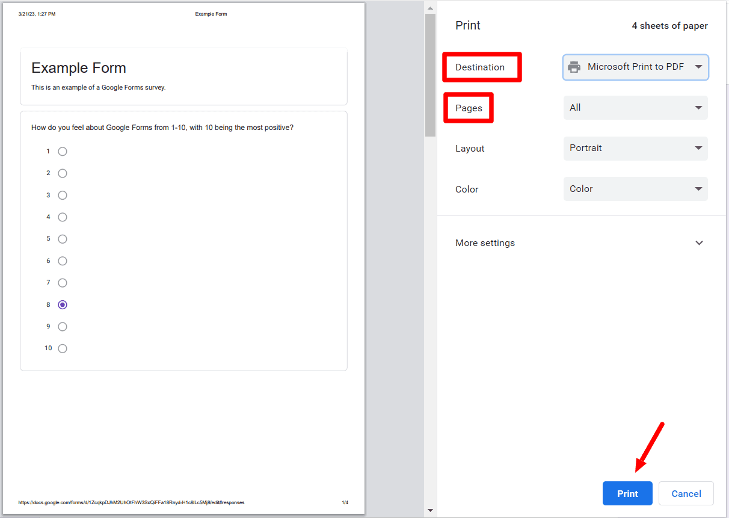
Task: Click the '4 sheets of paper' text
Action: click(x=669, y=26)
